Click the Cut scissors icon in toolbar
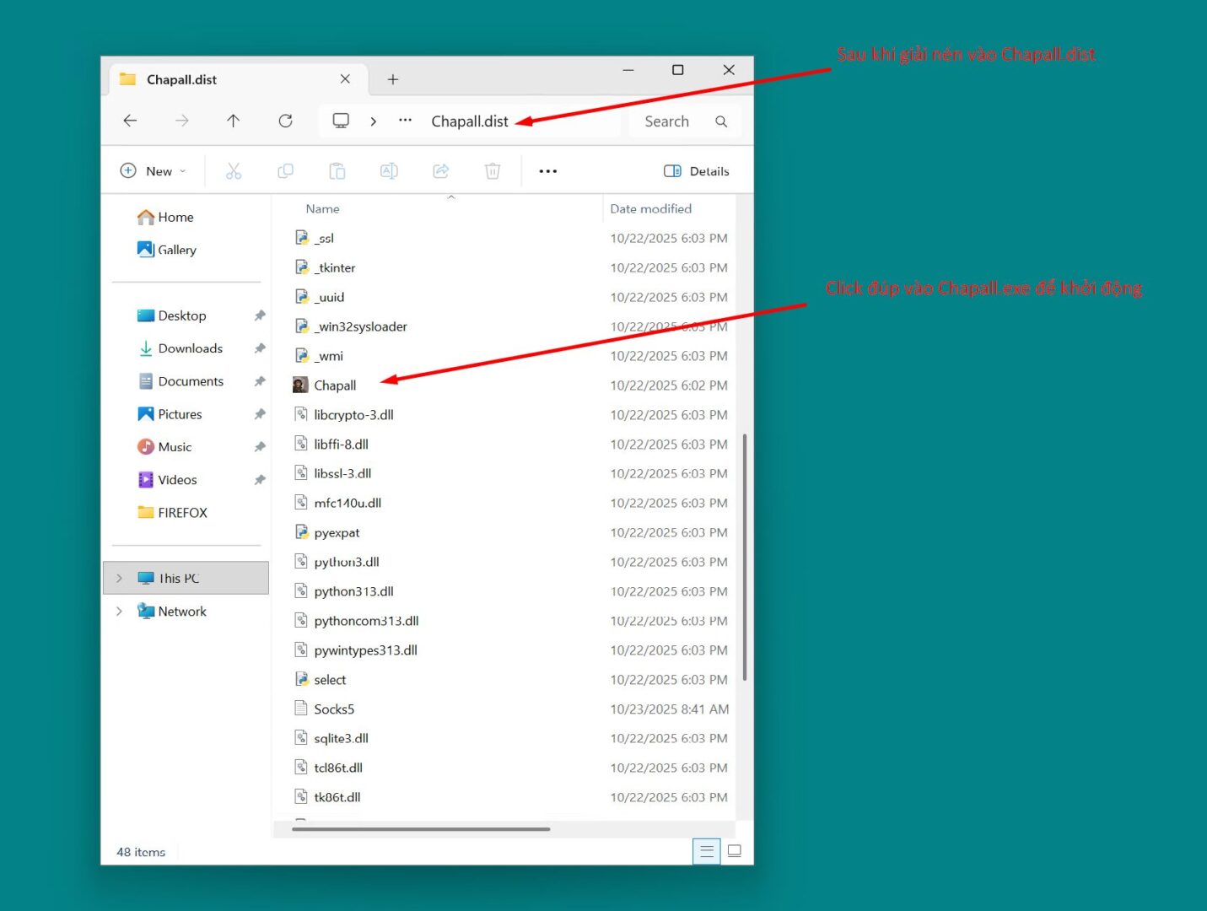This screenshot has height=911, width=1207. point(234,171)
